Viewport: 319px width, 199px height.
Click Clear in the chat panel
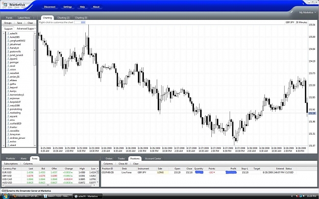click(30, 23)
